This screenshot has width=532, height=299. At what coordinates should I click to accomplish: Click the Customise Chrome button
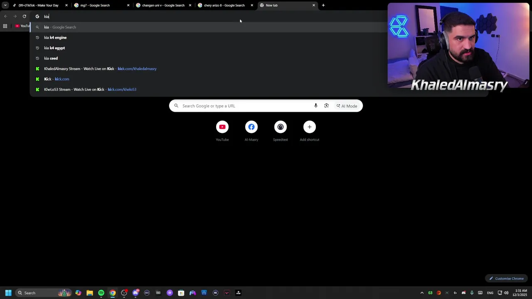click(x=506, y=279)
